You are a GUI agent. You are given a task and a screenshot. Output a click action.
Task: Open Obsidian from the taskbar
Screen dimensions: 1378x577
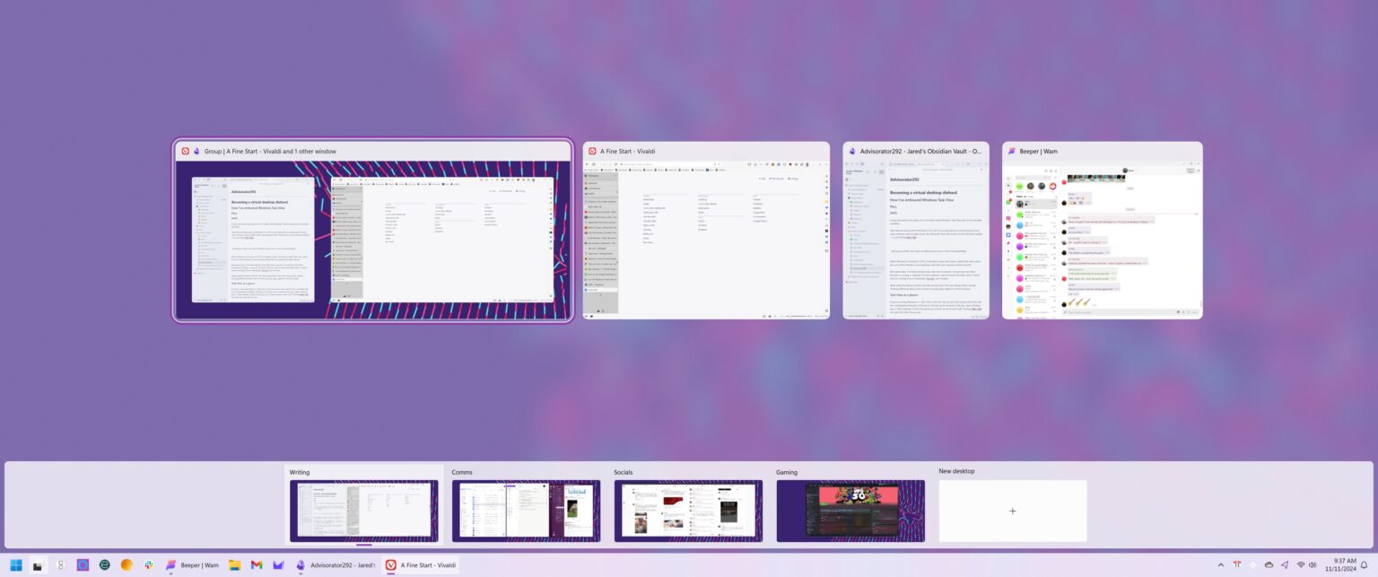pos(301,564)
